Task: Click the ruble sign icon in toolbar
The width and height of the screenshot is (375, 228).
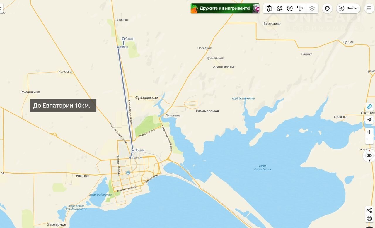Action: coord(290,8)
